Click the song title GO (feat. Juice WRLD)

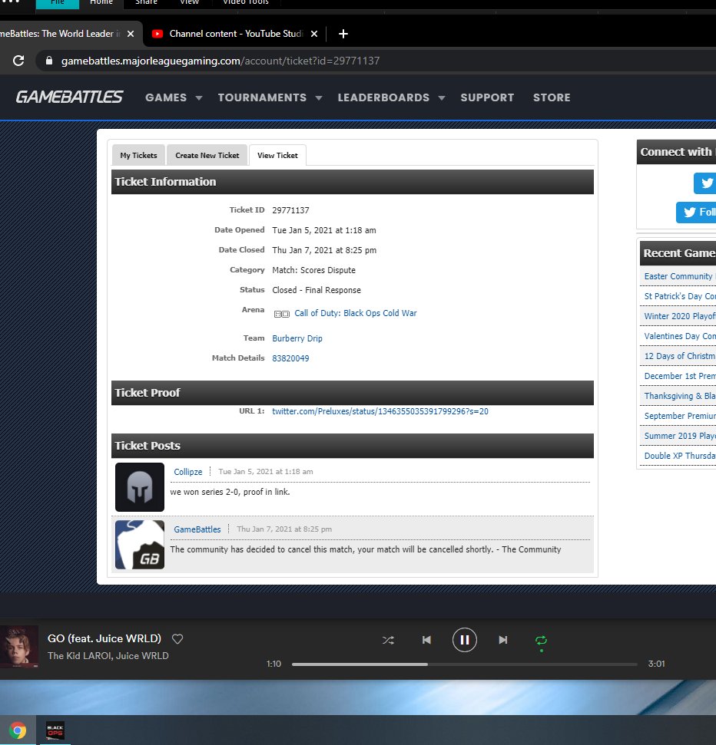[x=104, y=638]
